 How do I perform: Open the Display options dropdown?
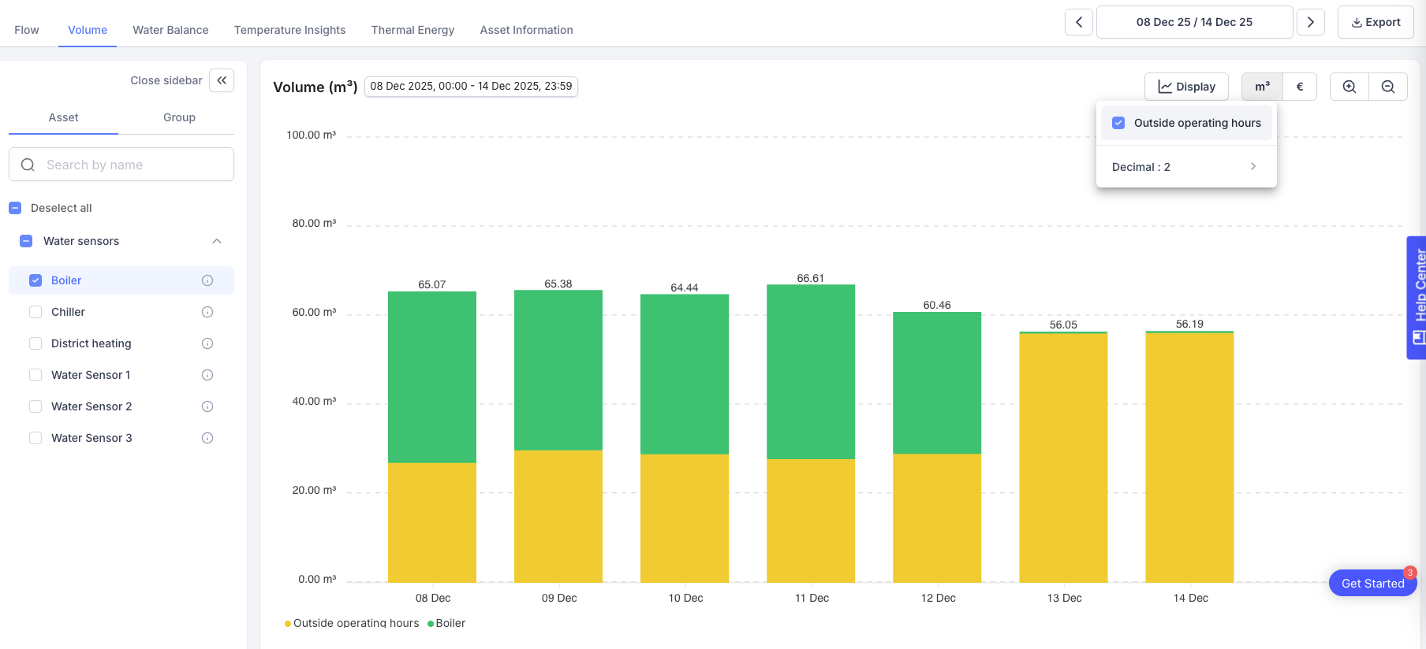tap(1186, 87)
